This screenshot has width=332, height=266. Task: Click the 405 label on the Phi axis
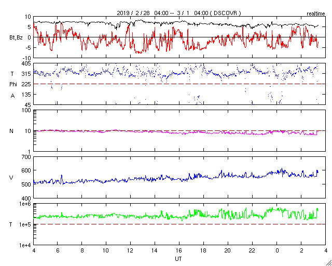[x=27, y=63]
